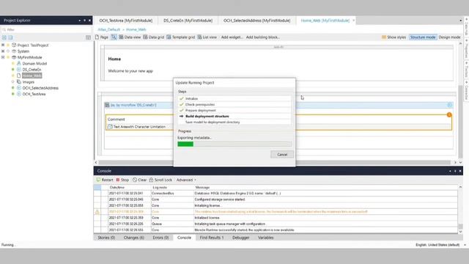Viewport: 469px width, 264px height.
Task: Insert a List view from toolbar
Action: [x=207, y=37]
